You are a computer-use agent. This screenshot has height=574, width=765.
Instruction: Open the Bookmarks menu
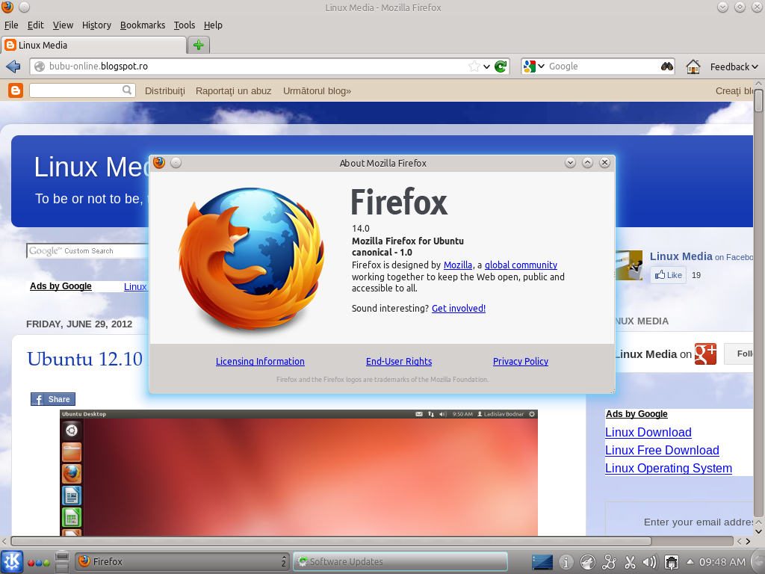(143, 25)
